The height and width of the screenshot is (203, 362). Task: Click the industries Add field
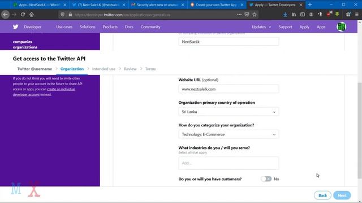click(x=229, y=163)
